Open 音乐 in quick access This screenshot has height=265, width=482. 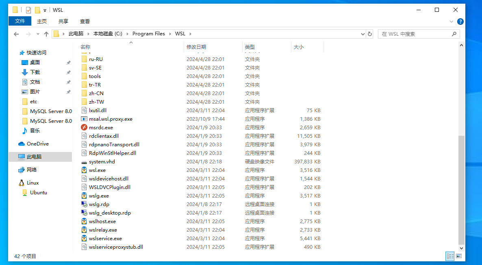pyautogui.click(x=31, y=130)
